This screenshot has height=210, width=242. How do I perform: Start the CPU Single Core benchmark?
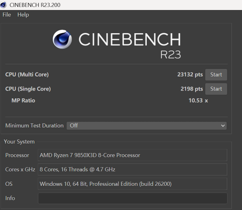[x=216, y=89]
